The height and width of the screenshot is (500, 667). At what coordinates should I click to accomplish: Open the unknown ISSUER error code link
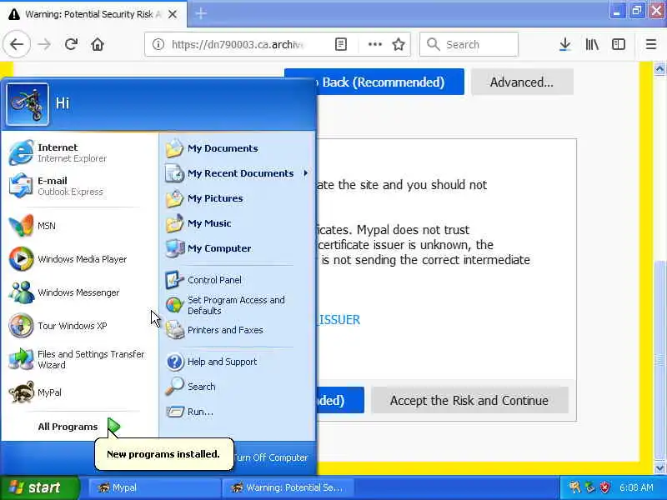(x=339, y=320)
